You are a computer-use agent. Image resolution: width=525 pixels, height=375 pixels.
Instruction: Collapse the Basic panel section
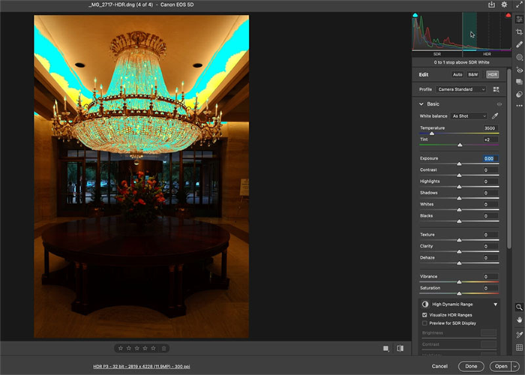(421, 104)
